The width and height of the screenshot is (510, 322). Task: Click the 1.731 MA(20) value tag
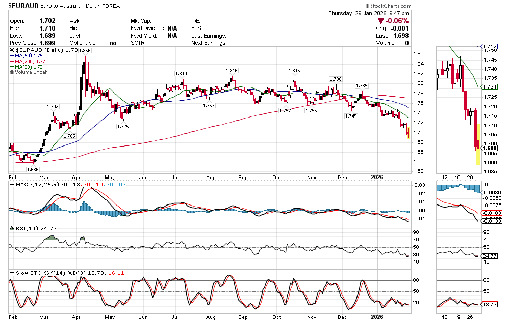pos(489,87)
